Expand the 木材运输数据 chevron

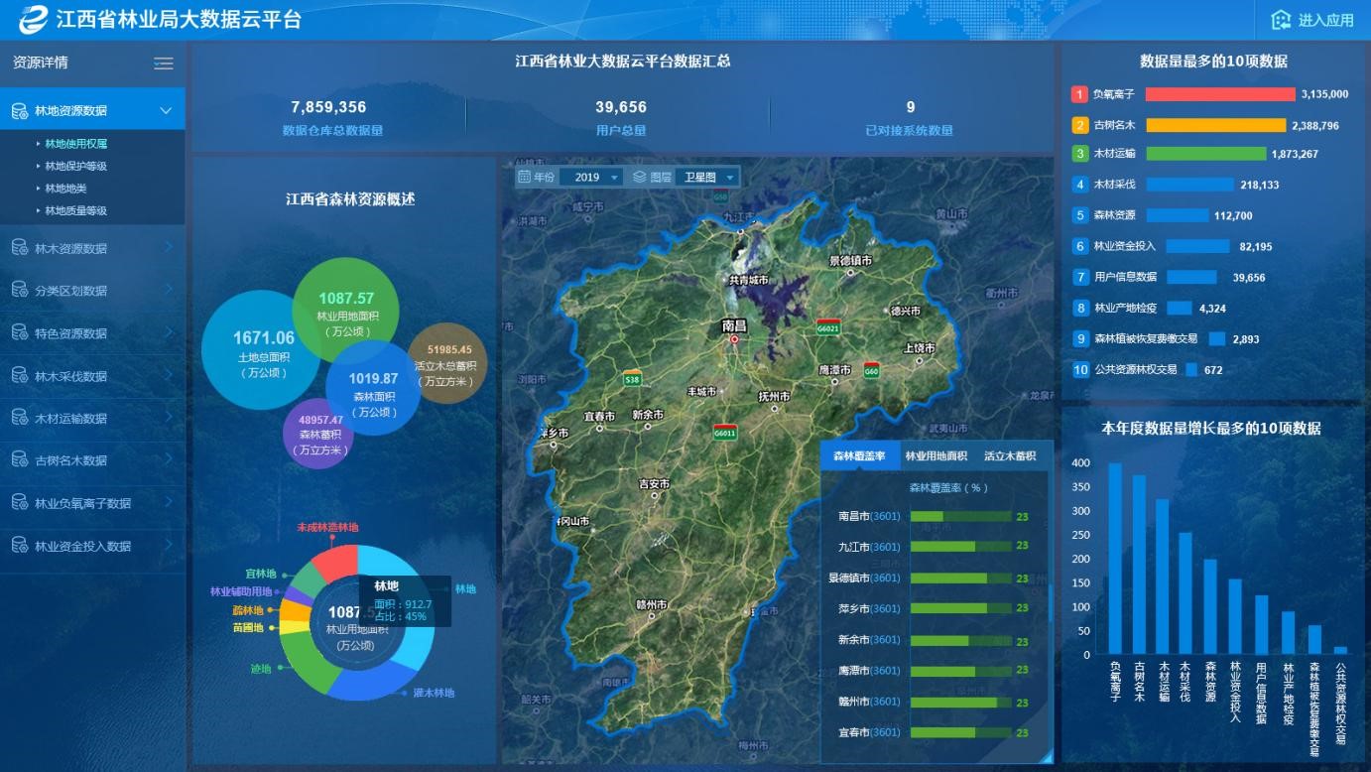168,418
